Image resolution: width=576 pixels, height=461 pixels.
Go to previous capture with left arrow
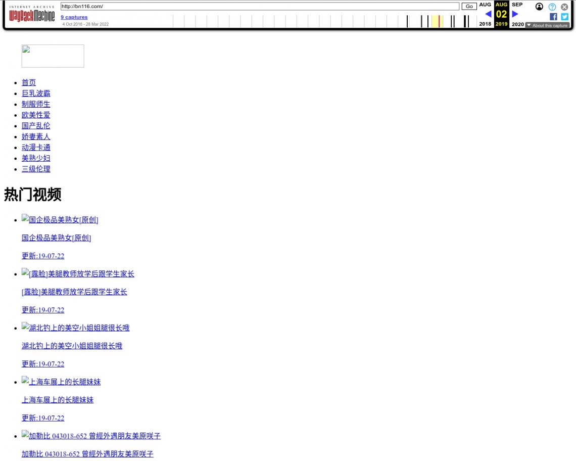(x=488, y=14)
